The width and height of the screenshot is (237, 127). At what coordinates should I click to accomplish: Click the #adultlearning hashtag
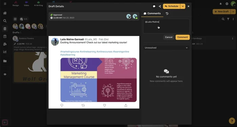(x=68, y=55)
